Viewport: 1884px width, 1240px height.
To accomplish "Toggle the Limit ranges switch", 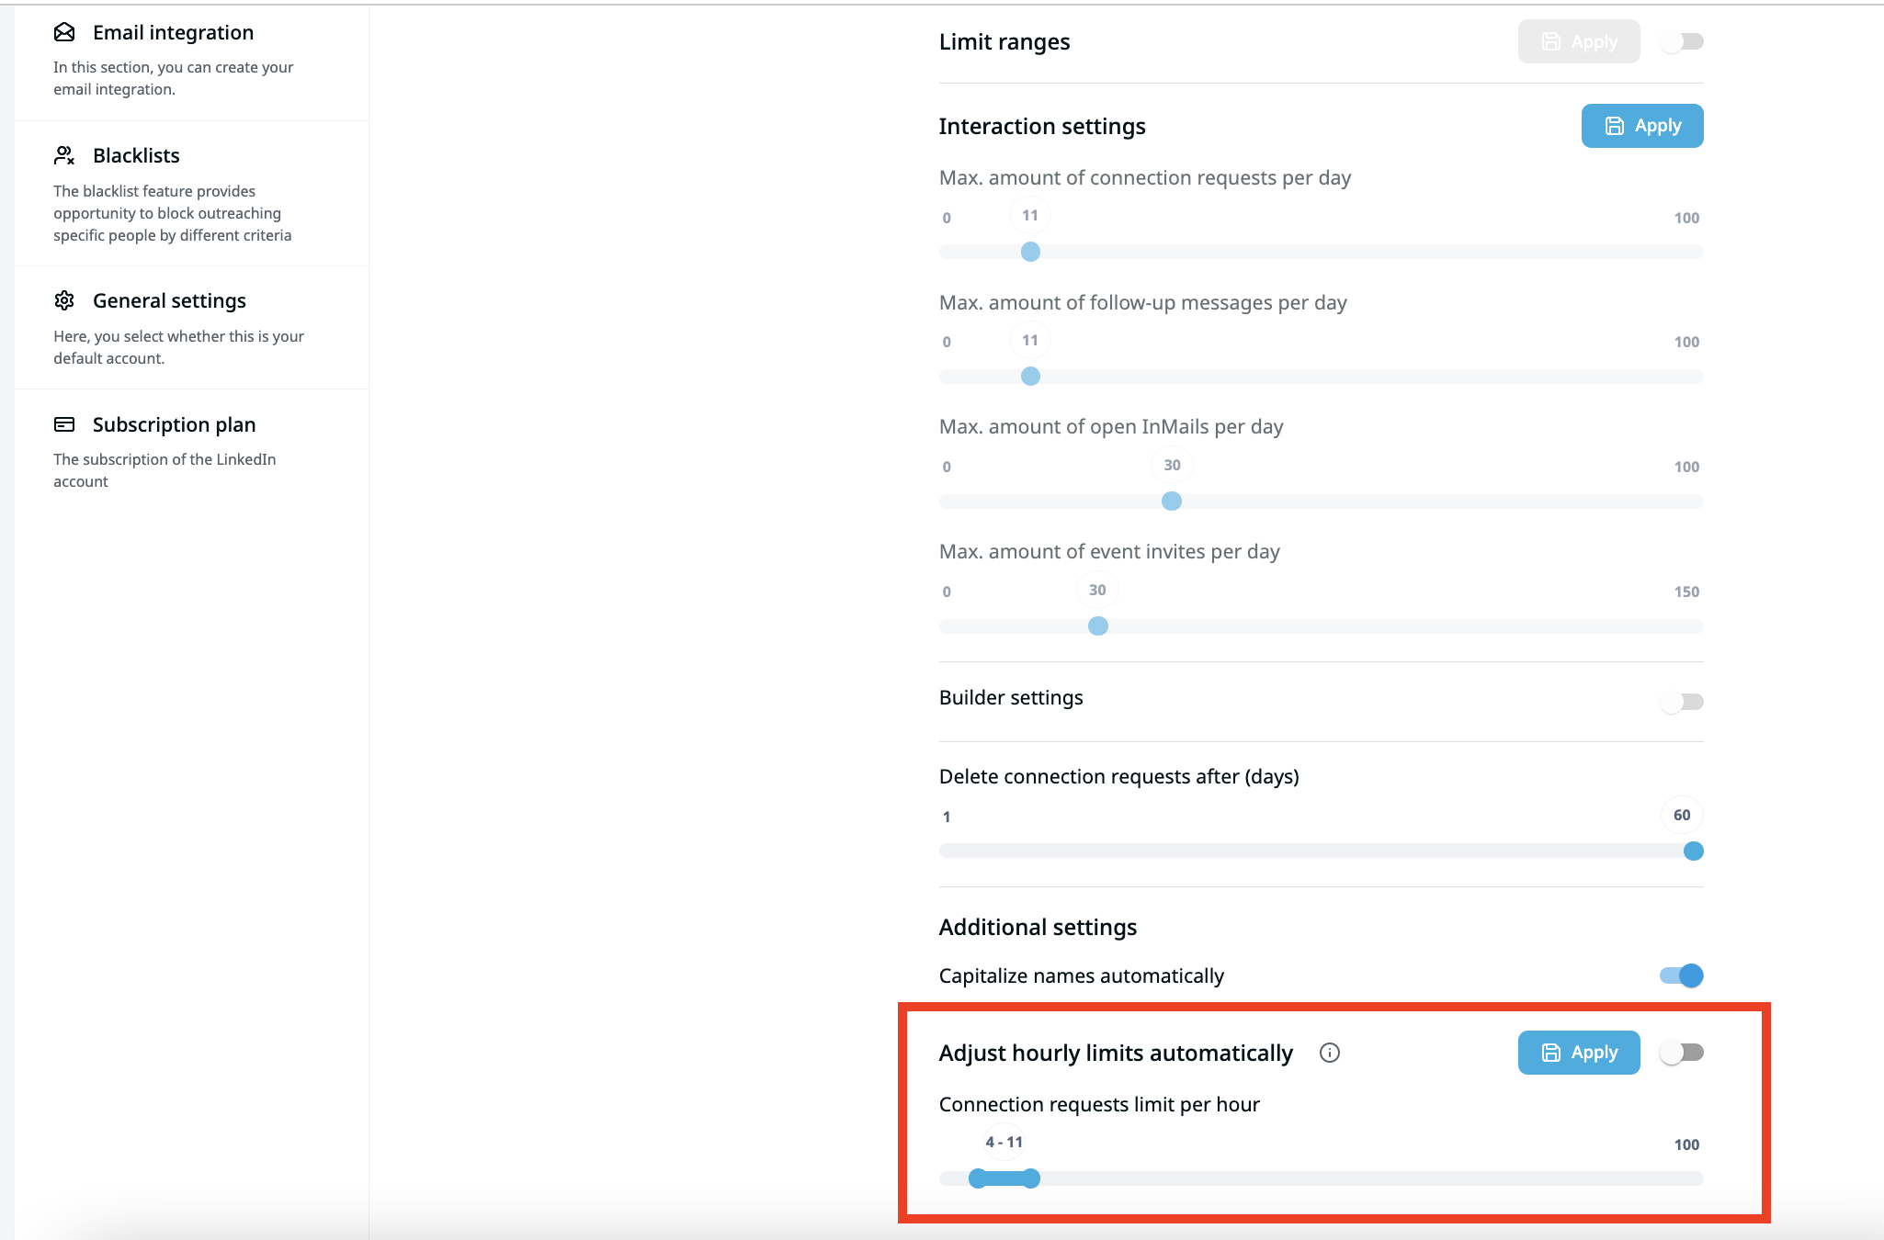I will pos(1682,42).
